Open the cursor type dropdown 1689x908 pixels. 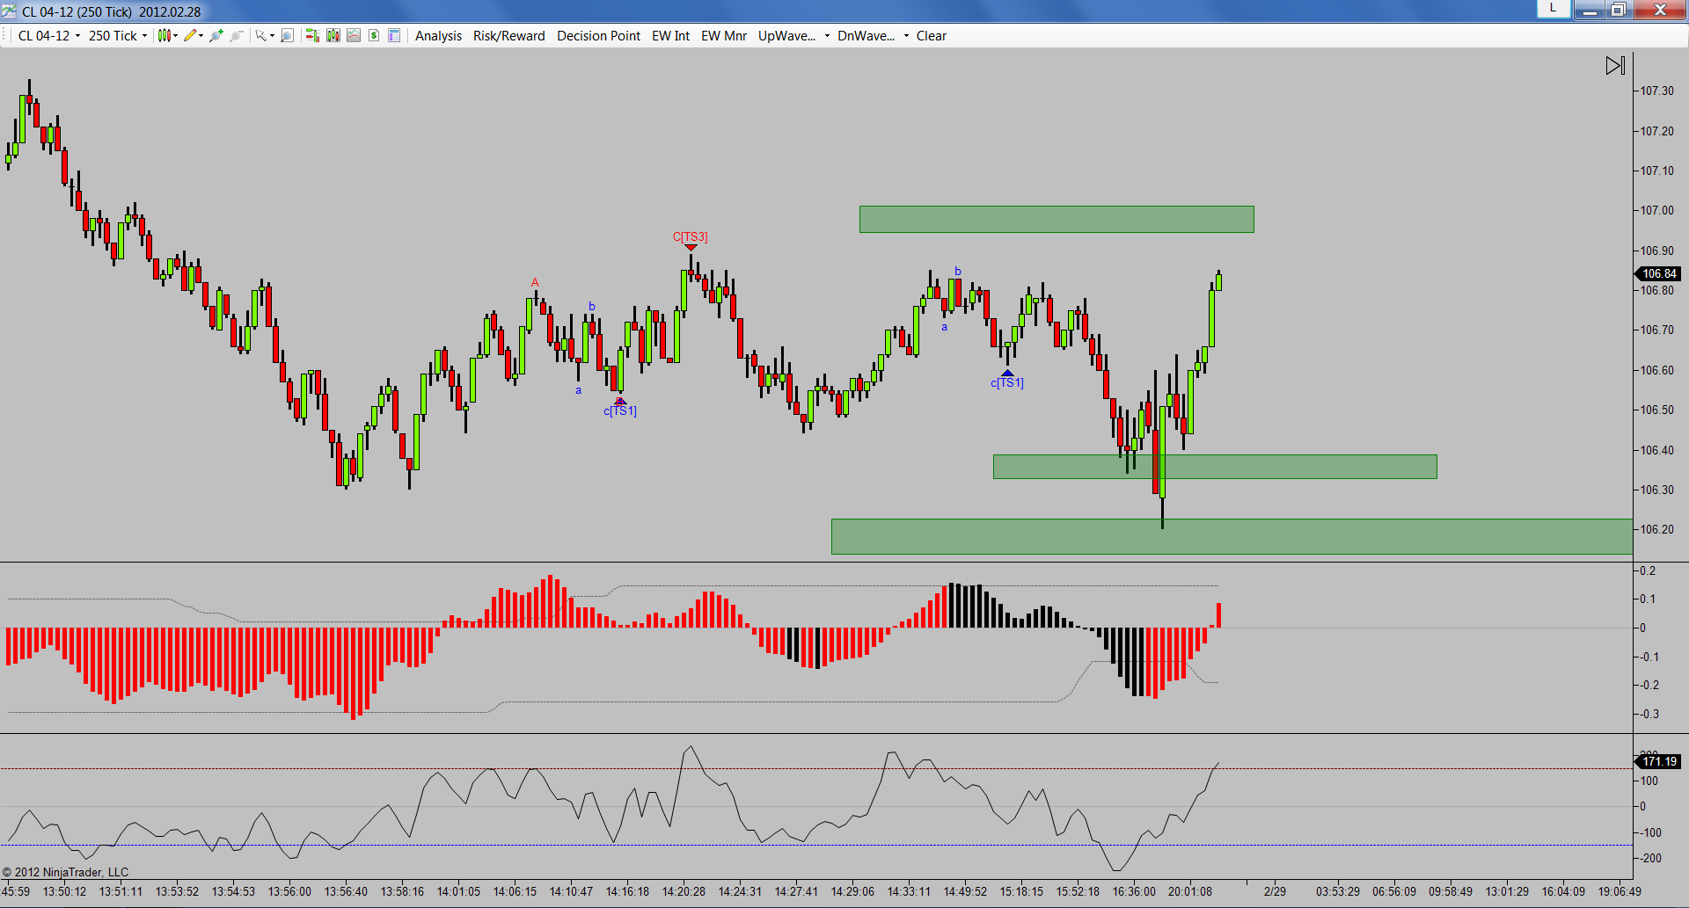(265, 36)
